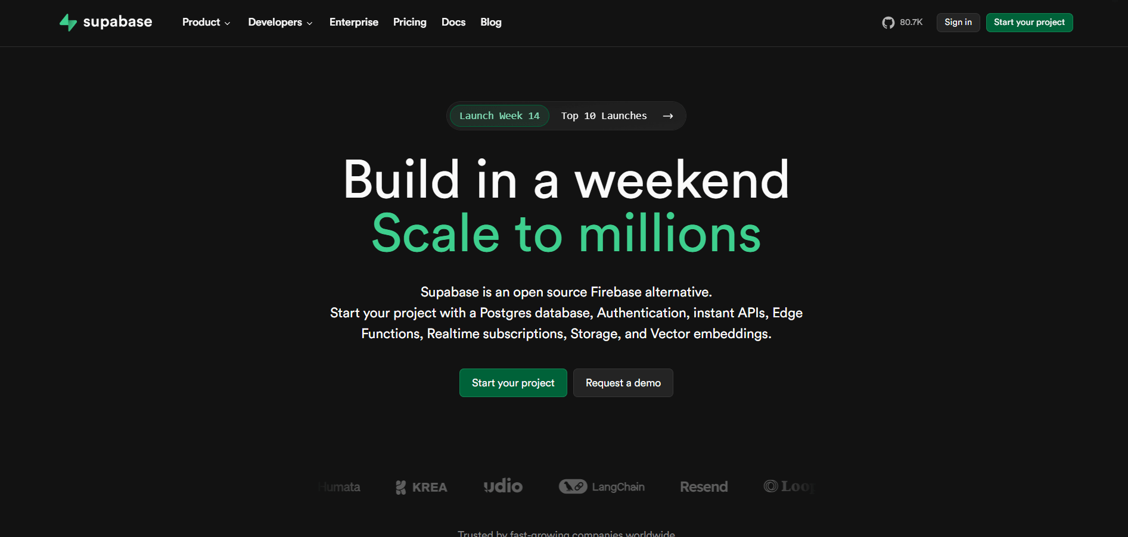The height and width of the screenshot is (537, 1128).
Task: Click the udio logo
Action: pos(503,486)
